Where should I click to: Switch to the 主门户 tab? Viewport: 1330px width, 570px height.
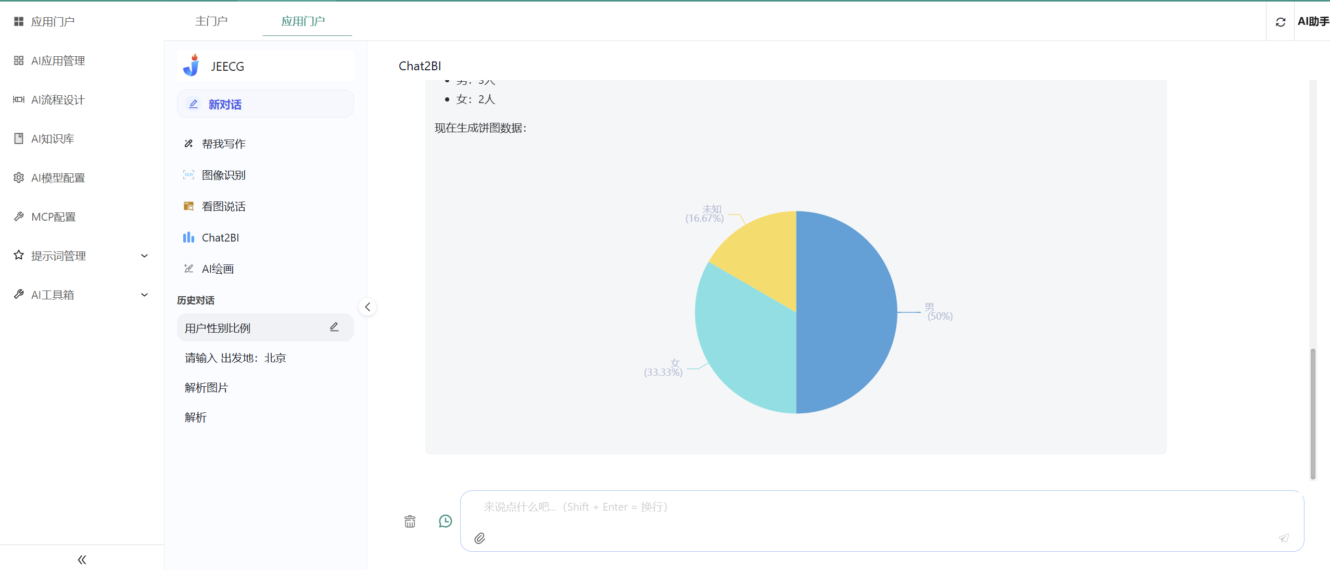click(x=211, y=21)
